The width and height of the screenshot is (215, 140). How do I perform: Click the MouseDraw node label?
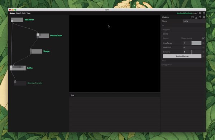click(x=56, y=36)
